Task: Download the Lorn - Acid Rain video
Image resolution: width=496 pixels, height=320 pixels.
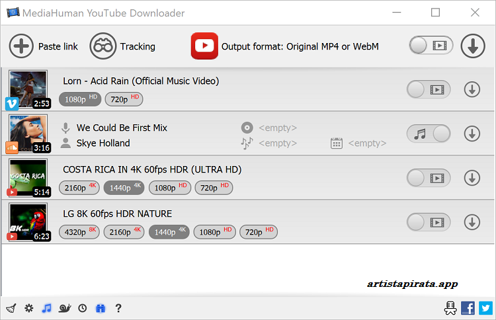Action: (472, 89)
